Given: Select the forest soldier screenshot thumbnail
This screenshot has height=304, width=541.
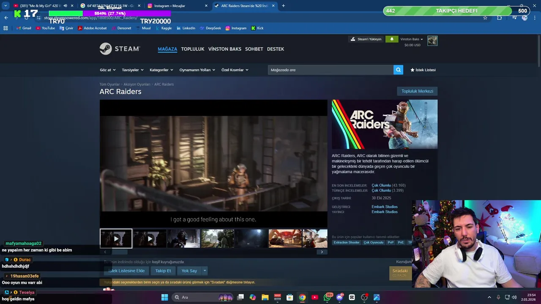Looking at the screenshot, I should (217, 239).
